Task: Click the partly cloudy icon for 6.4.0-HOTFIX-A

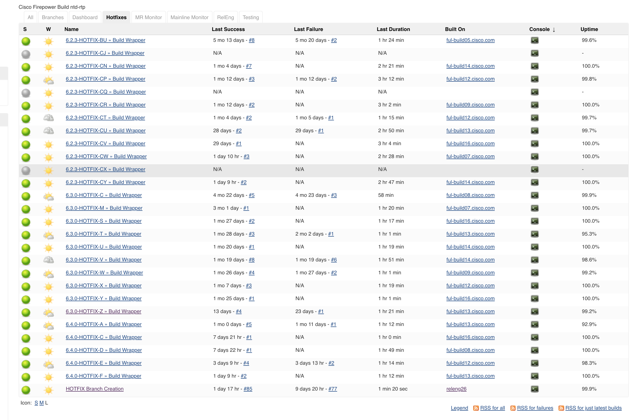Action: click(48, 324)
